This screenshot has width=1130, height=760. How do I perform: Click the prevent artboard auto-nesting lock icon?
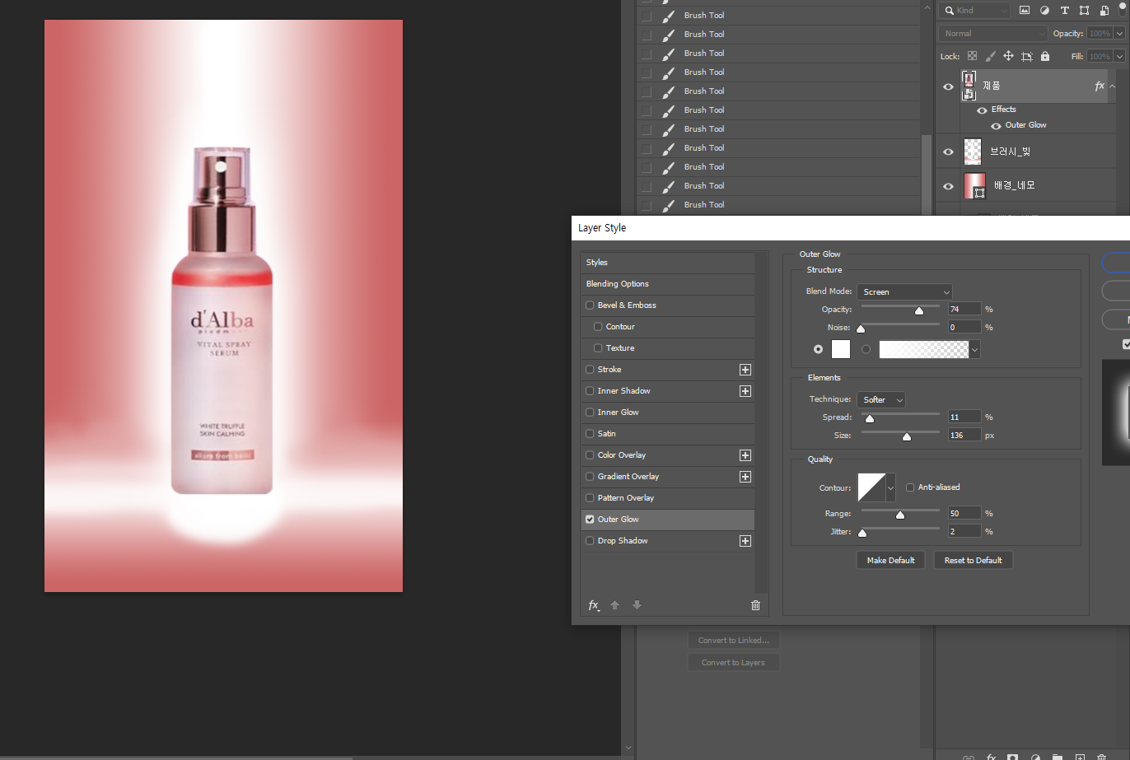tap(1026, 56)
